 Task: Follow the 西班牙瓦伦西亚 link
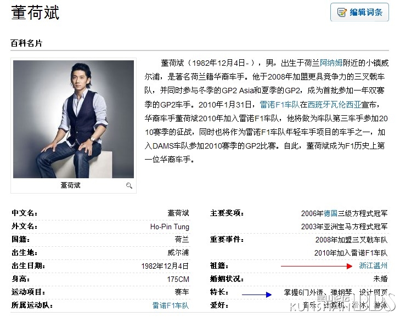pyautogui.click(x=334, y=104)
